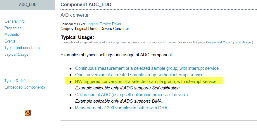Open Measurement of 200 samples with DMA
257x129 pixels.
click(x=121, y=108)
